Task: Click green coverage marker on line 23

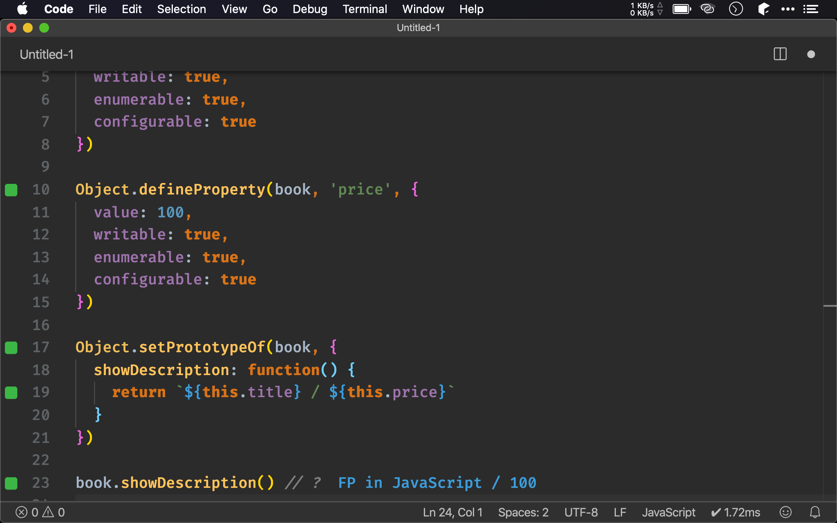Action: [x=11, y=483]
